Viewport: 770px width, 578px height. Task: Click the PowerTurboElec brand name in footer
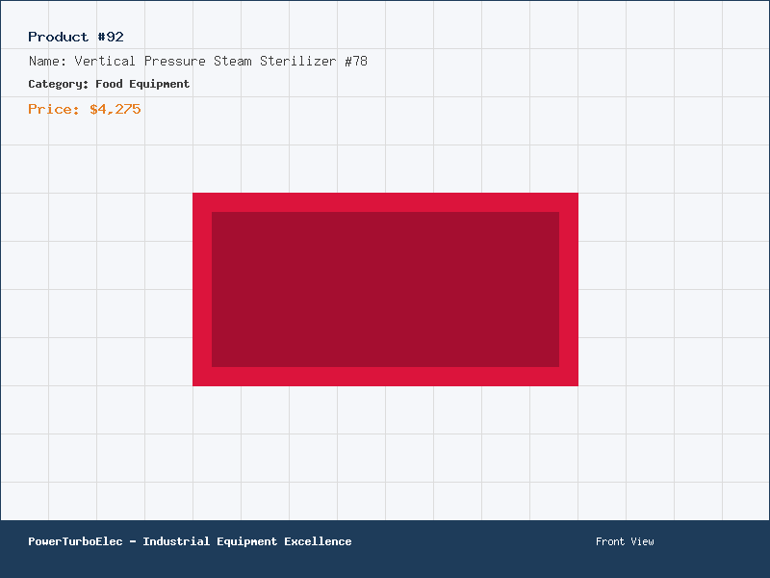[75, 541]
